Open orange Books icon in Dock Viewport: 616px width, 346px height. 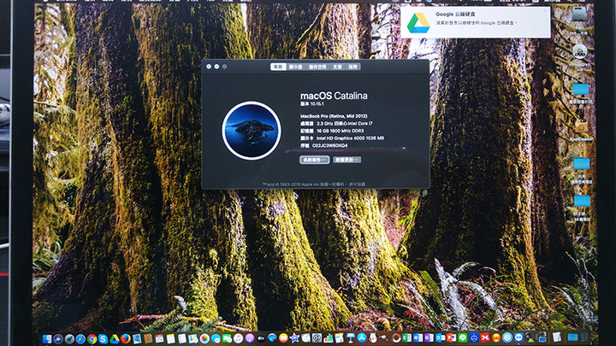pyautogui.click(x=283, y=338)
